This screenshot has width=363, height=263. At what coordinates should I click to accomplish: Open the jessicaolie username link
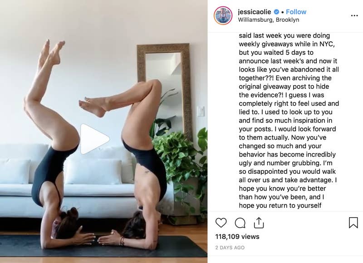254,12
